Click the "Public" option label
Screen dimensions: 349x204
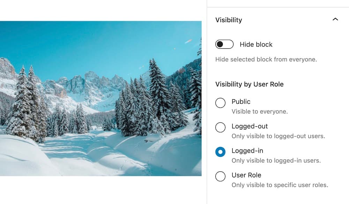pyautogui.click(x=241, y=101)
